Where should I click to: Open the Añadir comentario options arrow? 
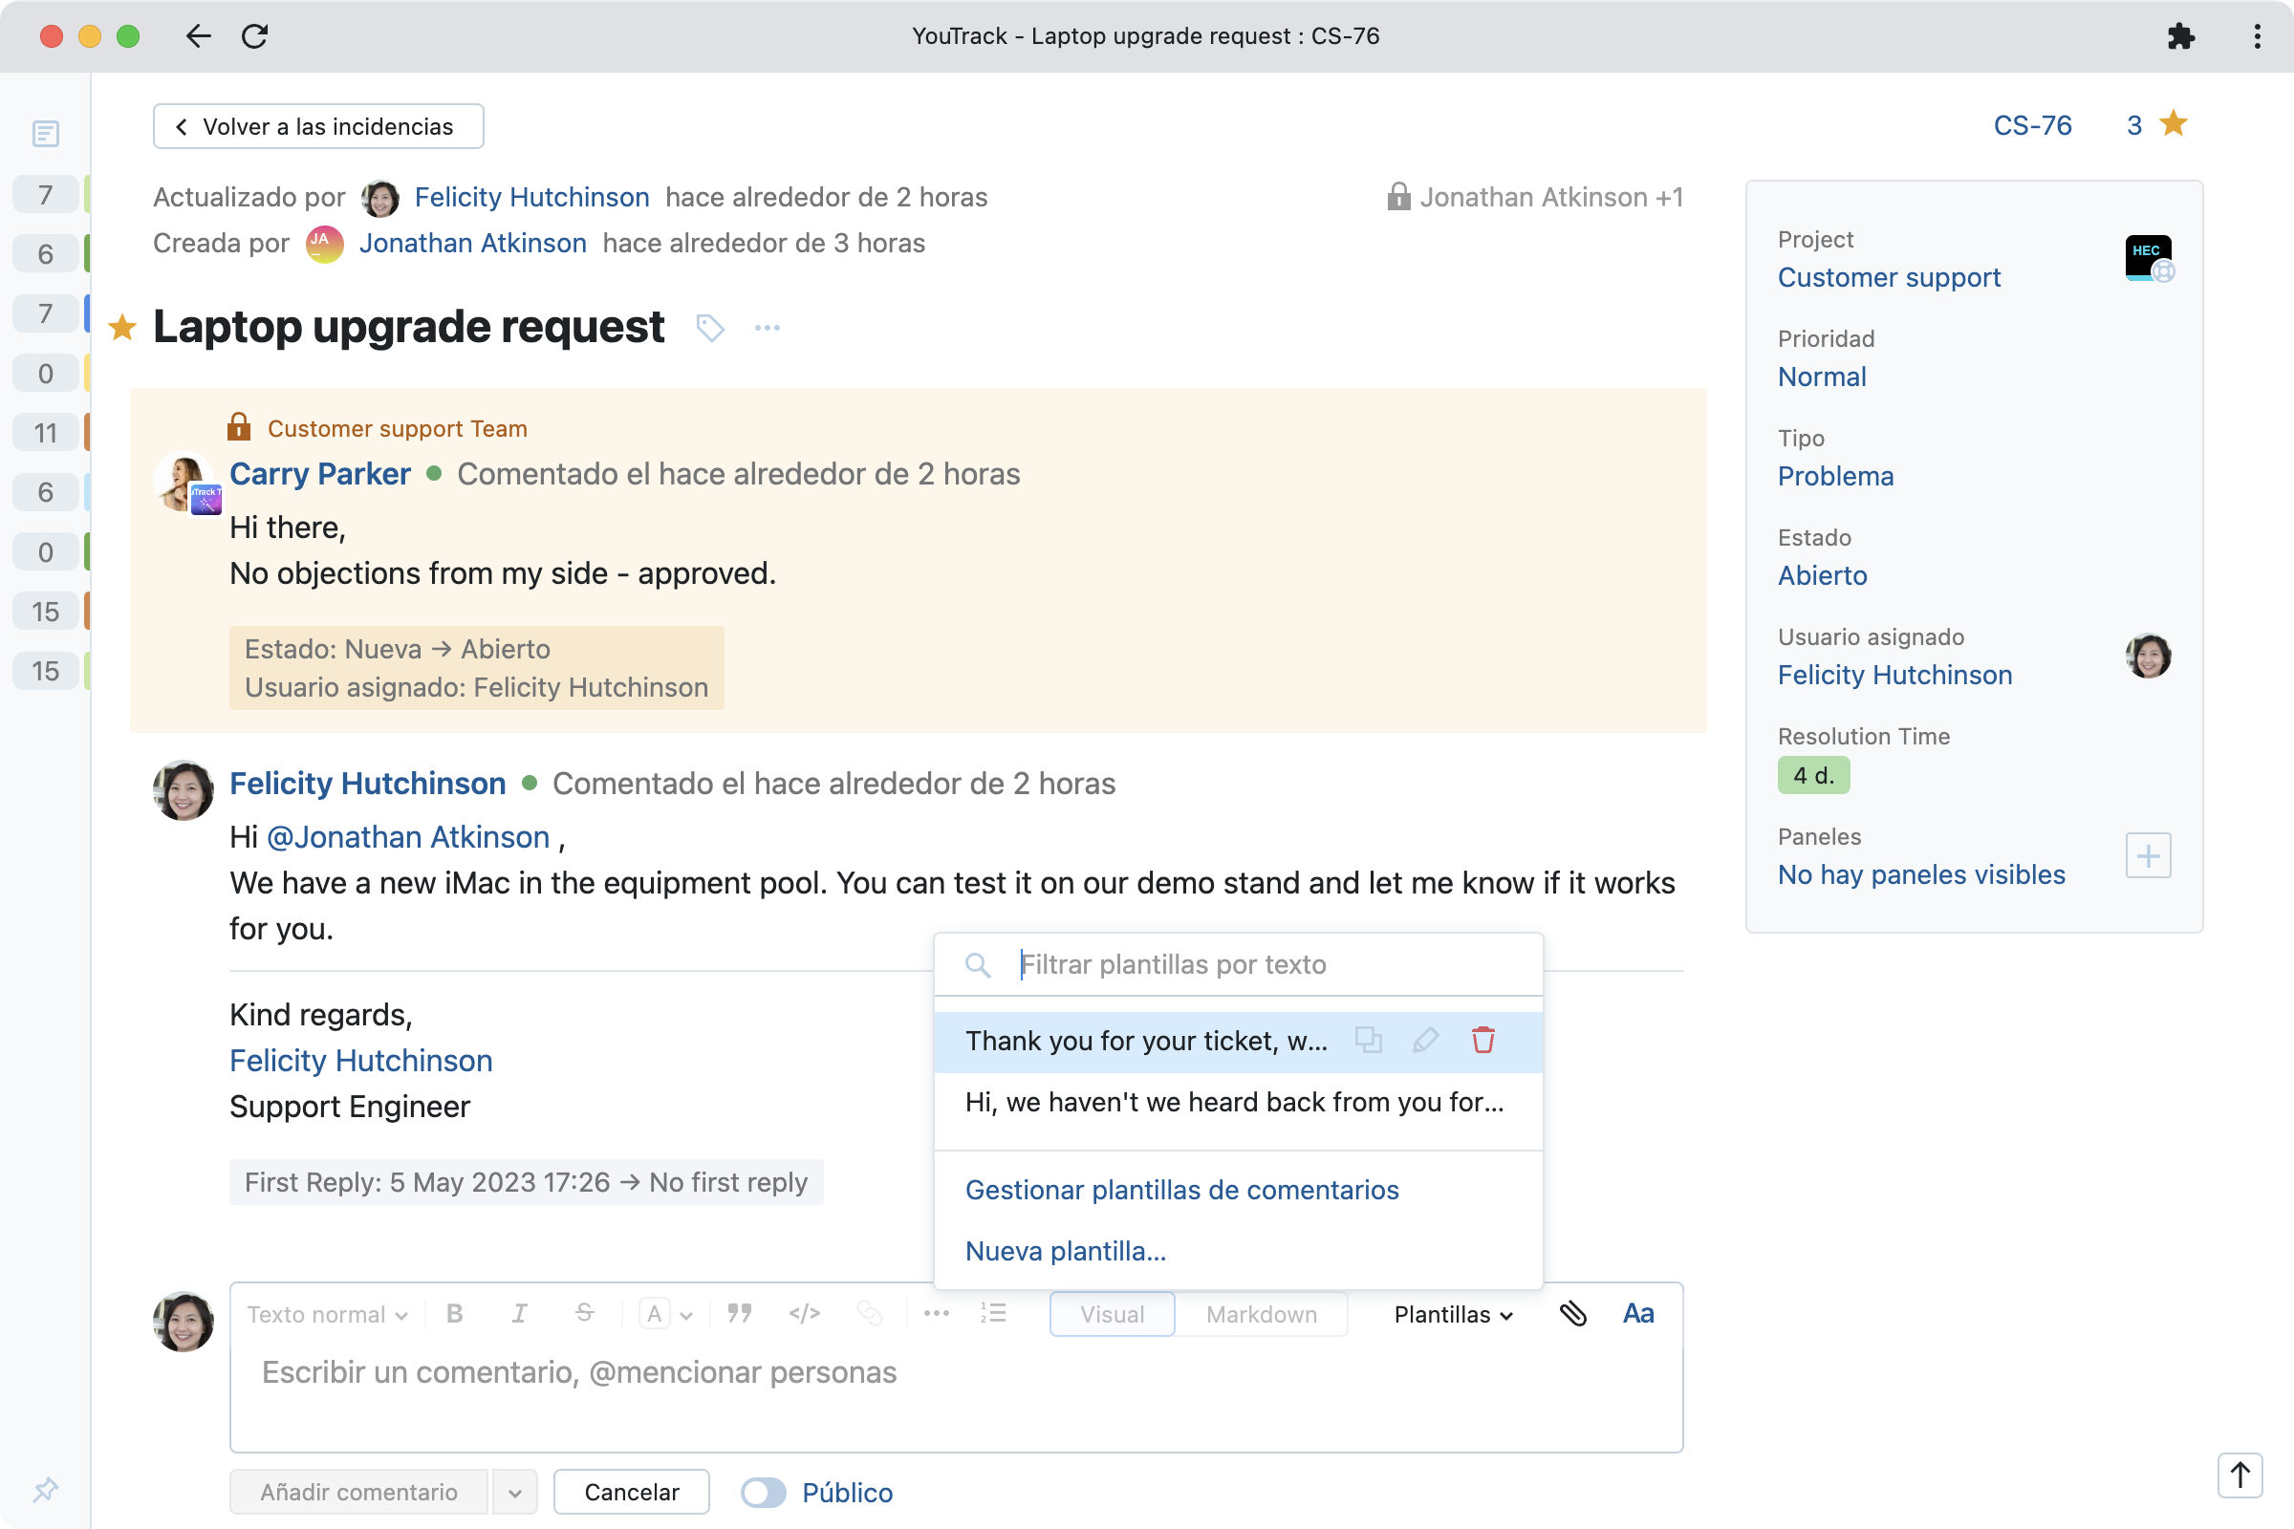(514, 1492)
